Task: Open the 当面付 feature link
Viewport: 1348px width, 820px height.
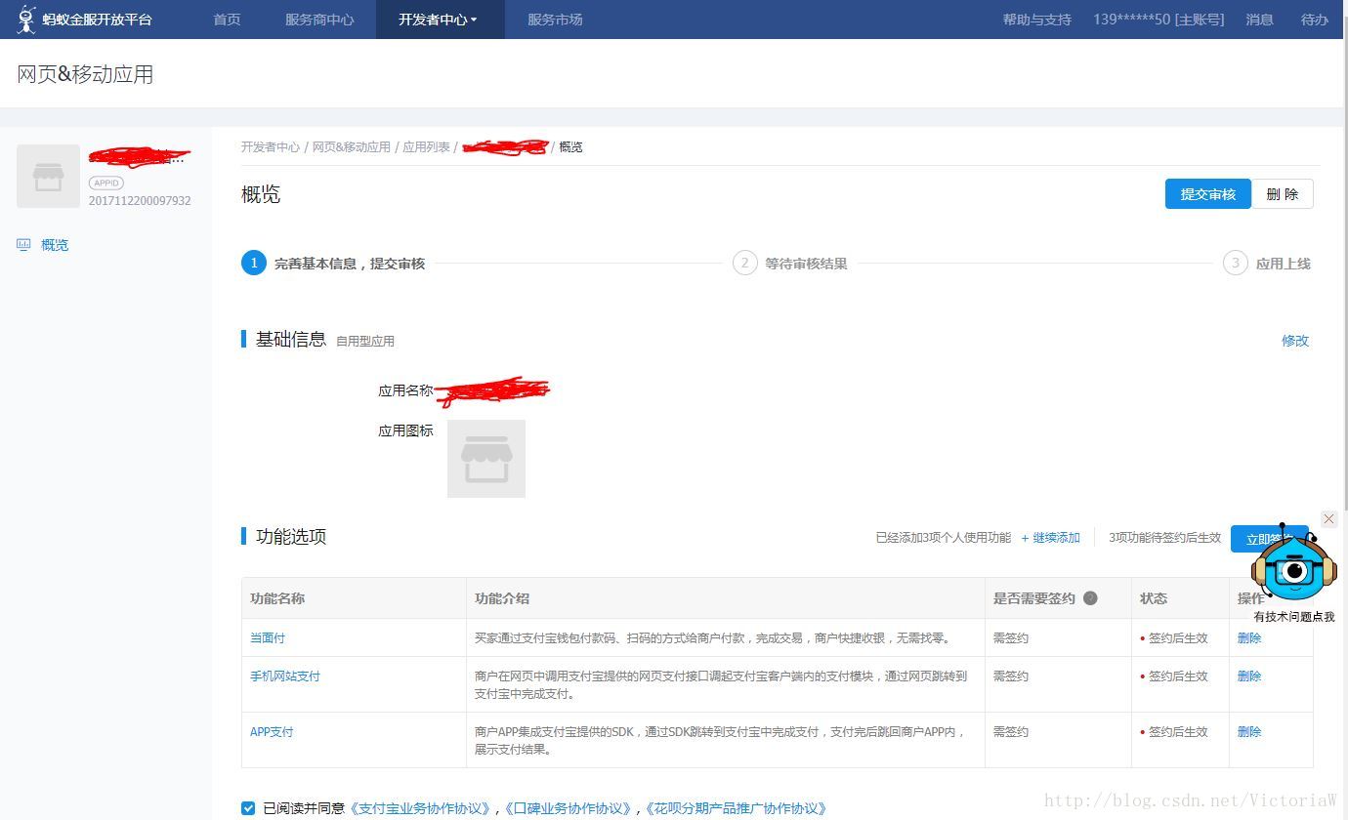Action: (268, 638)
